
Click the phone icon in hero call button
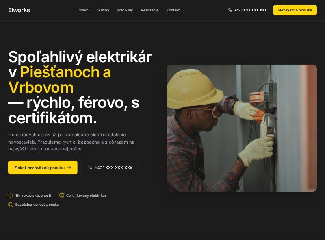(x=90, y=167)
